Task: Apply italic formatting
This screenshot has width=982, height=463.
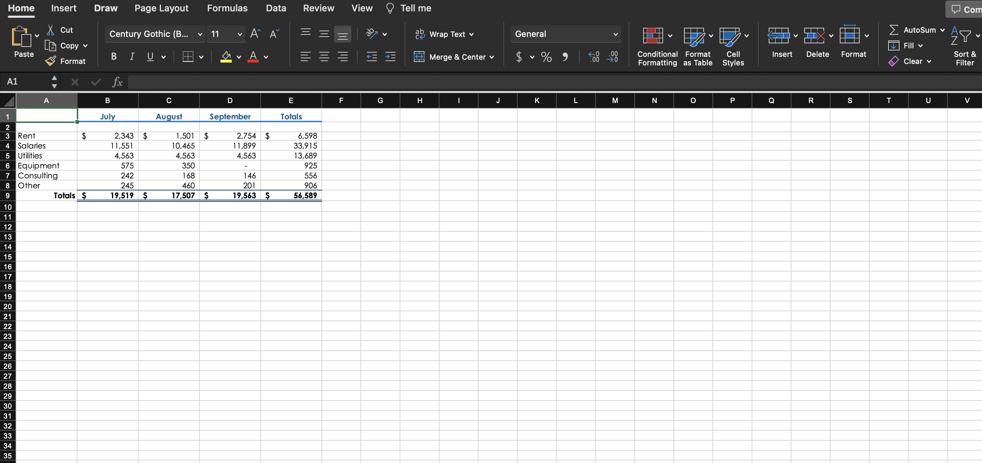Action: (x=132, y=56)
